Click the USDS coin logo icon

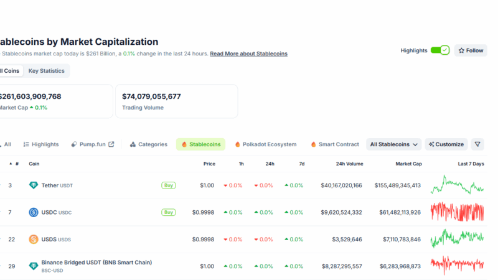point(34,240)
